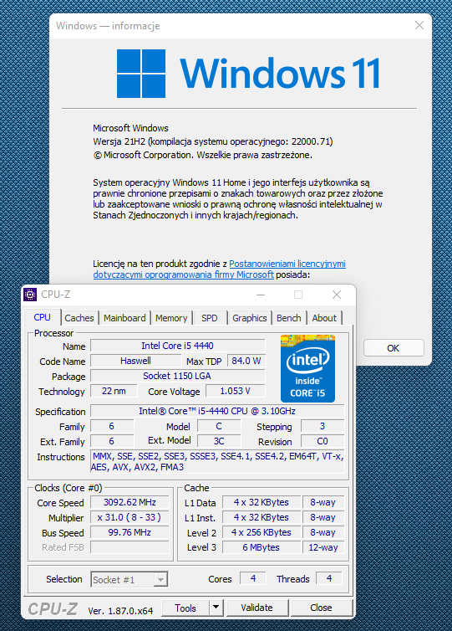This screenshot has width=452, height=631.
Task: Click the Windows 11 logo in the informacje dialog
Action: pyautogui.click(x=249, y=74)
